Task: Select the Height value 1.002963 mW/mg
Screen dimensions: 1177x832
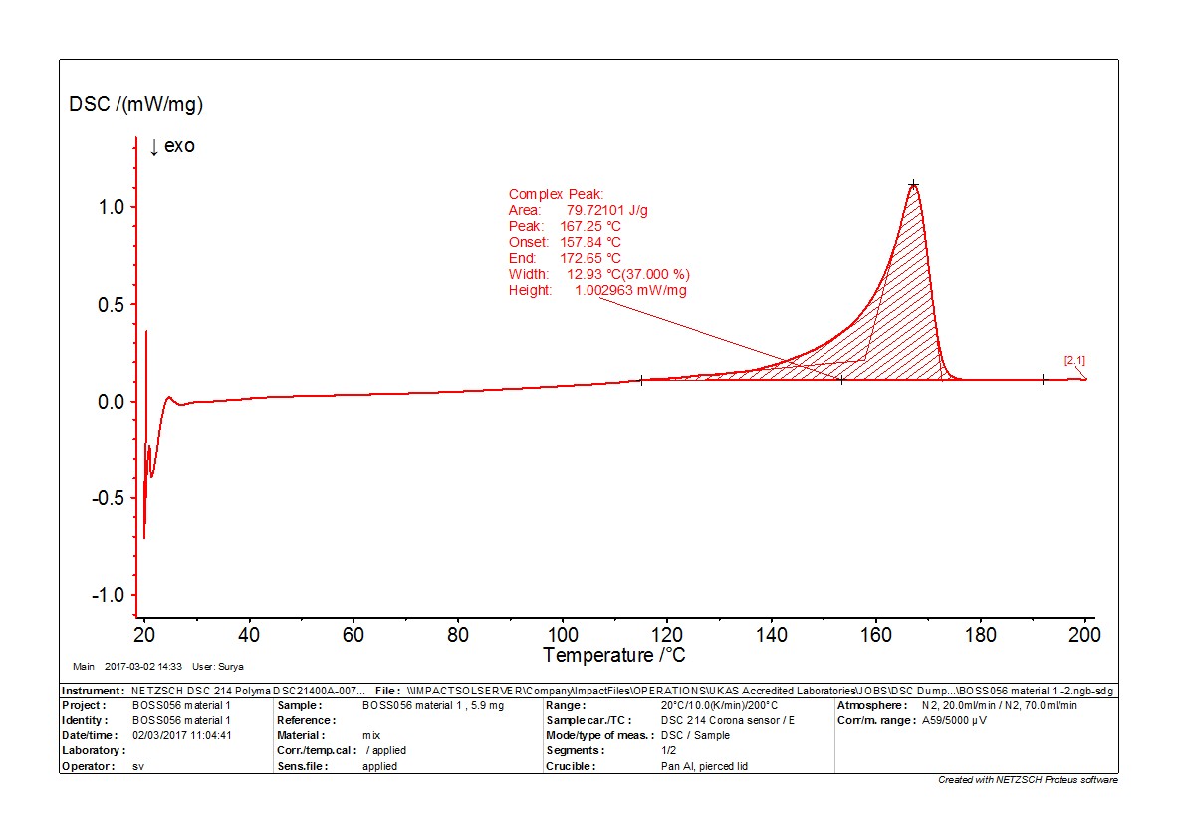Action: [x=630, y=290]
